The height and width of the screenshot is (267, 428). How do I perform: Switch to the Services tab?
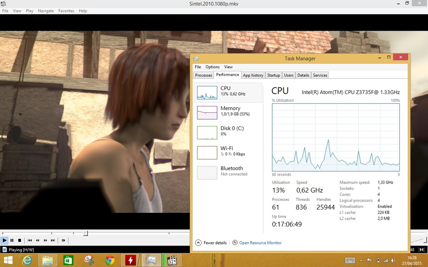click(320, 75)
